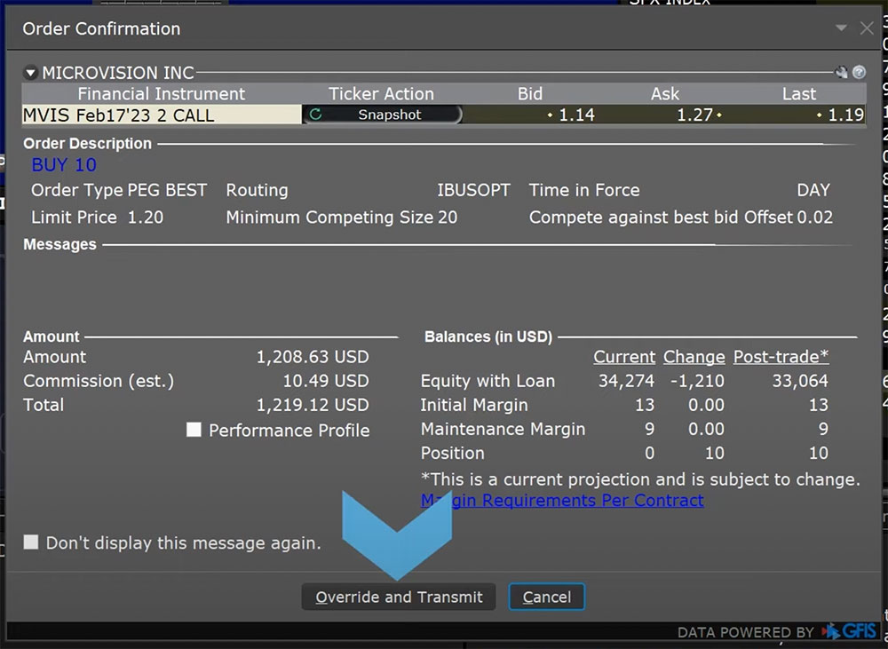
Task: Check Don't display this message again
Action: [x=31, y=542]
